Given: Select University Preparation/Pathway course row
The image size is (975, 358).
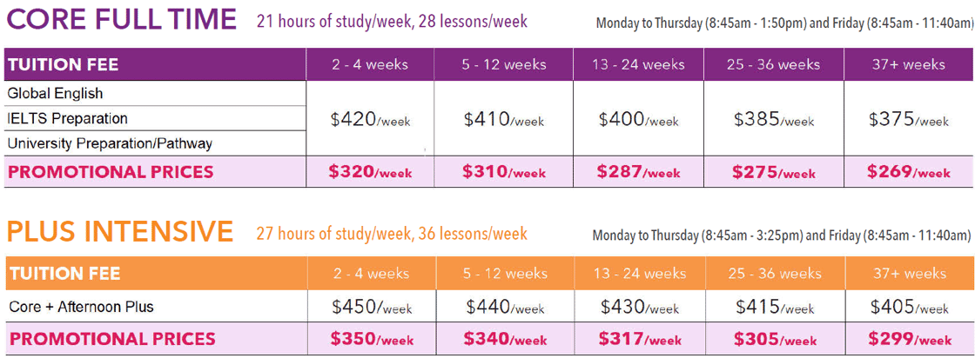Looking at the screenshot, I should [110, 143].
